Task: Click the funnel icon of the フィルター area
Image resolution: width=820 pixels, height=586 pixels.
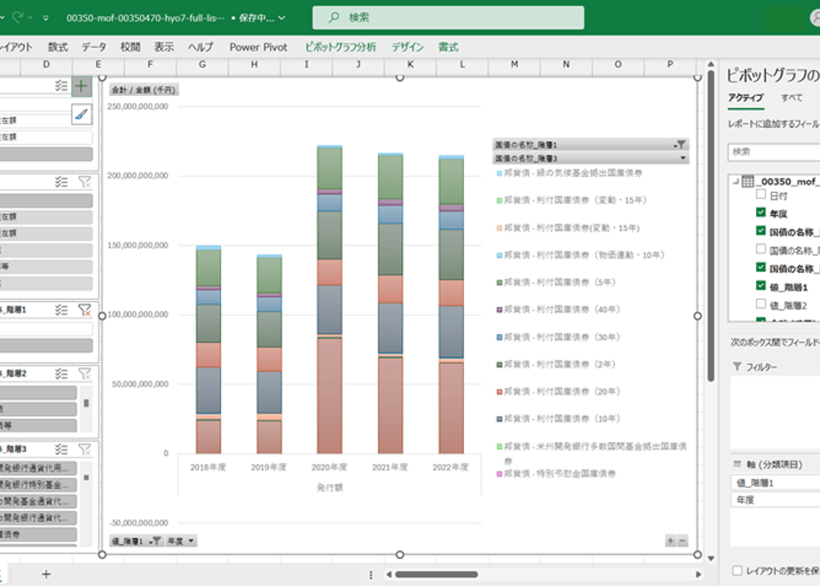Action: tap(737, 366)
